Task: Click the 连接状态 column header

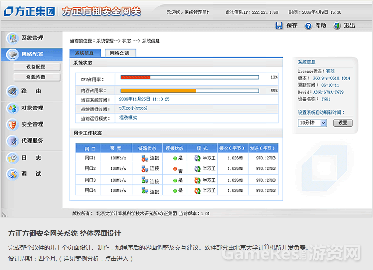Action: pos(175,148)
